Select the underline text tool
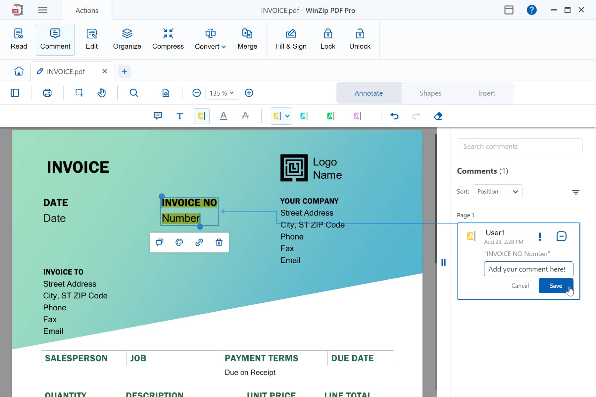 pos(224,116)
